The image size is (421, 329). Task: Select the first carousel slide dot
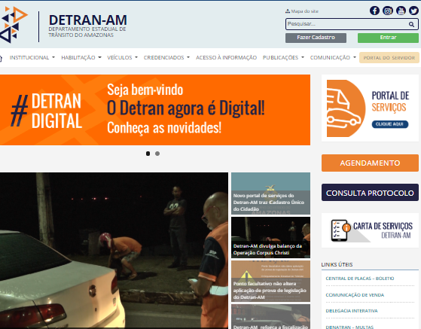coord(148,154)
